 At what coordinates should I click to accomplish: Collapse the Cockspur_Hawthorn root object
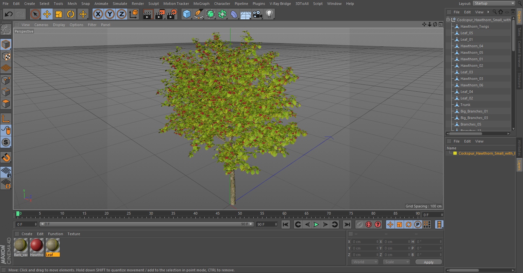(448, 20)
